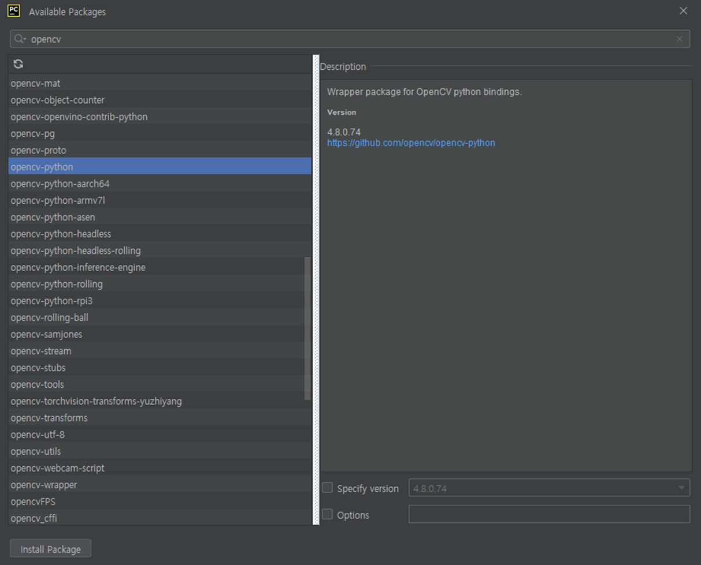Click the Options text input field
The width and height of the screenshot is (701, 565).
click(549, 514)
